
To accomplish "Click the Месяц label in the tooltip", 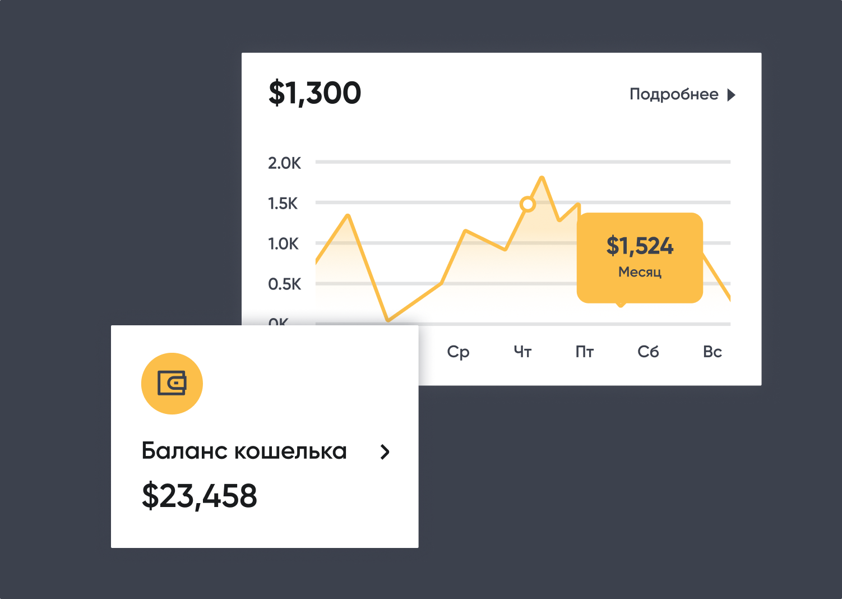I will pos(640,272).
